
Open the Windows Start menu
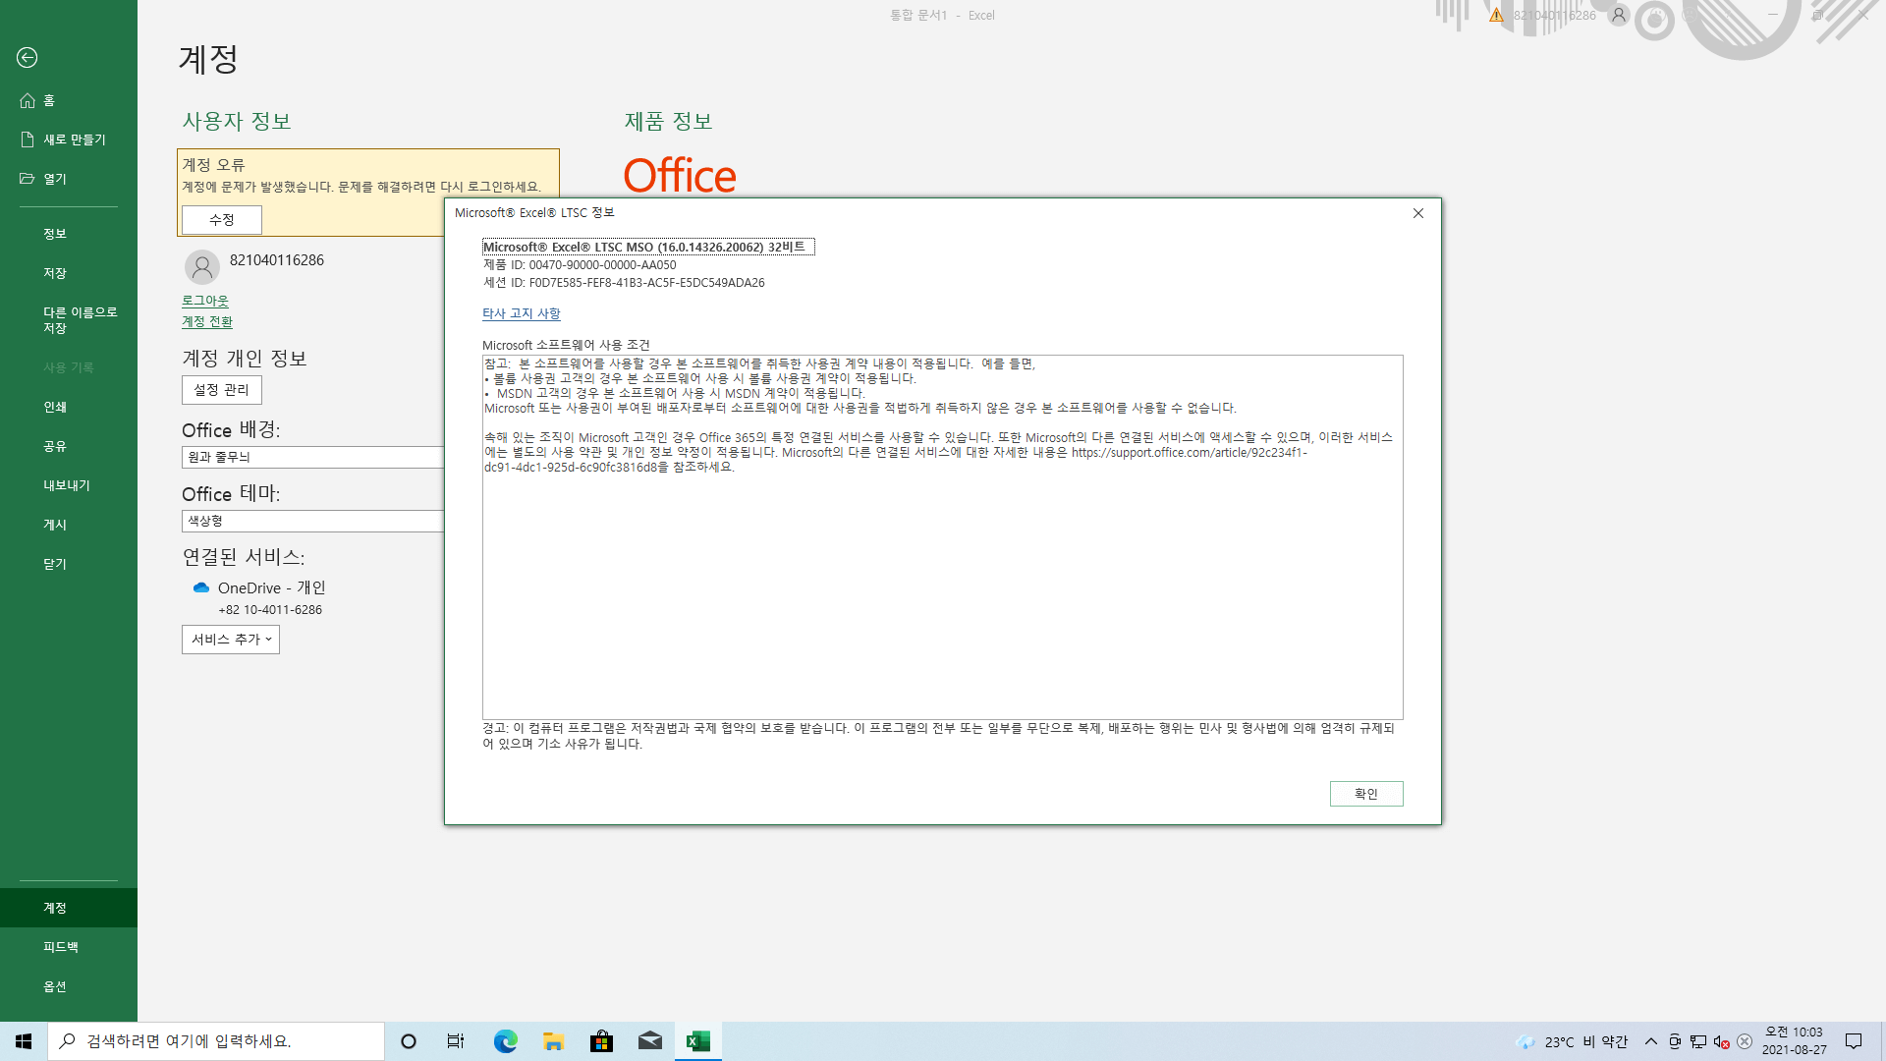click(24, 1041)
